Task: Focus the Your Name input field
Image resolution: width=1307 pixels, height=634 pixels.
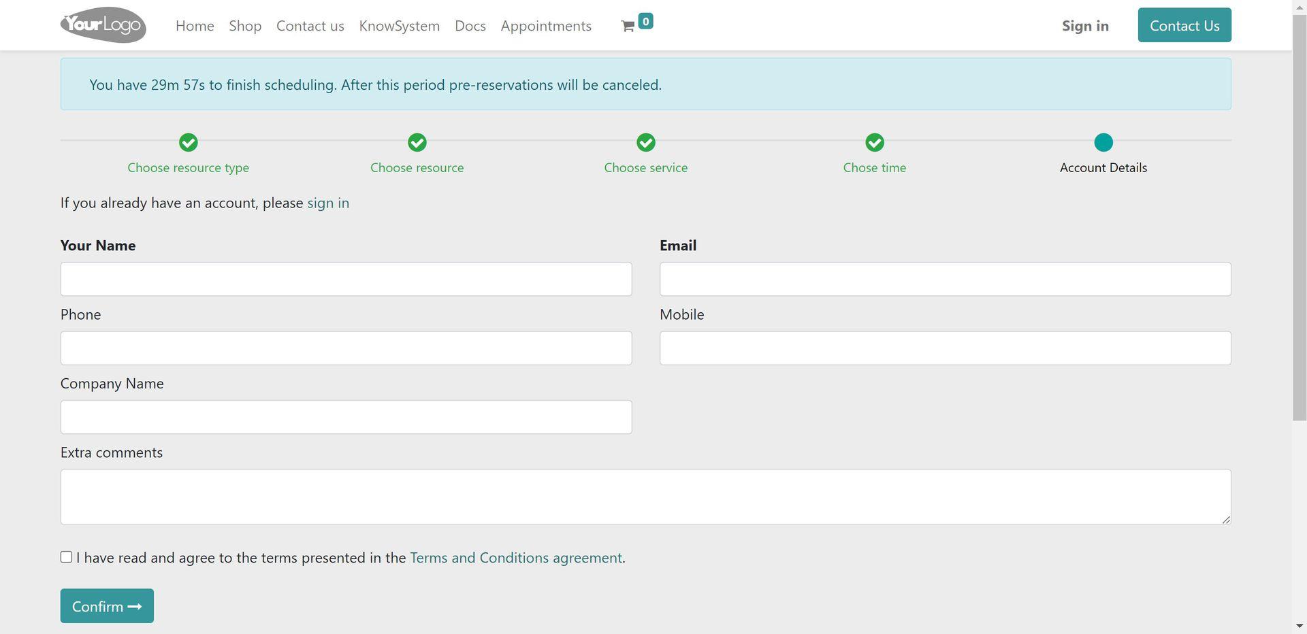Action: tap(346, 279)
